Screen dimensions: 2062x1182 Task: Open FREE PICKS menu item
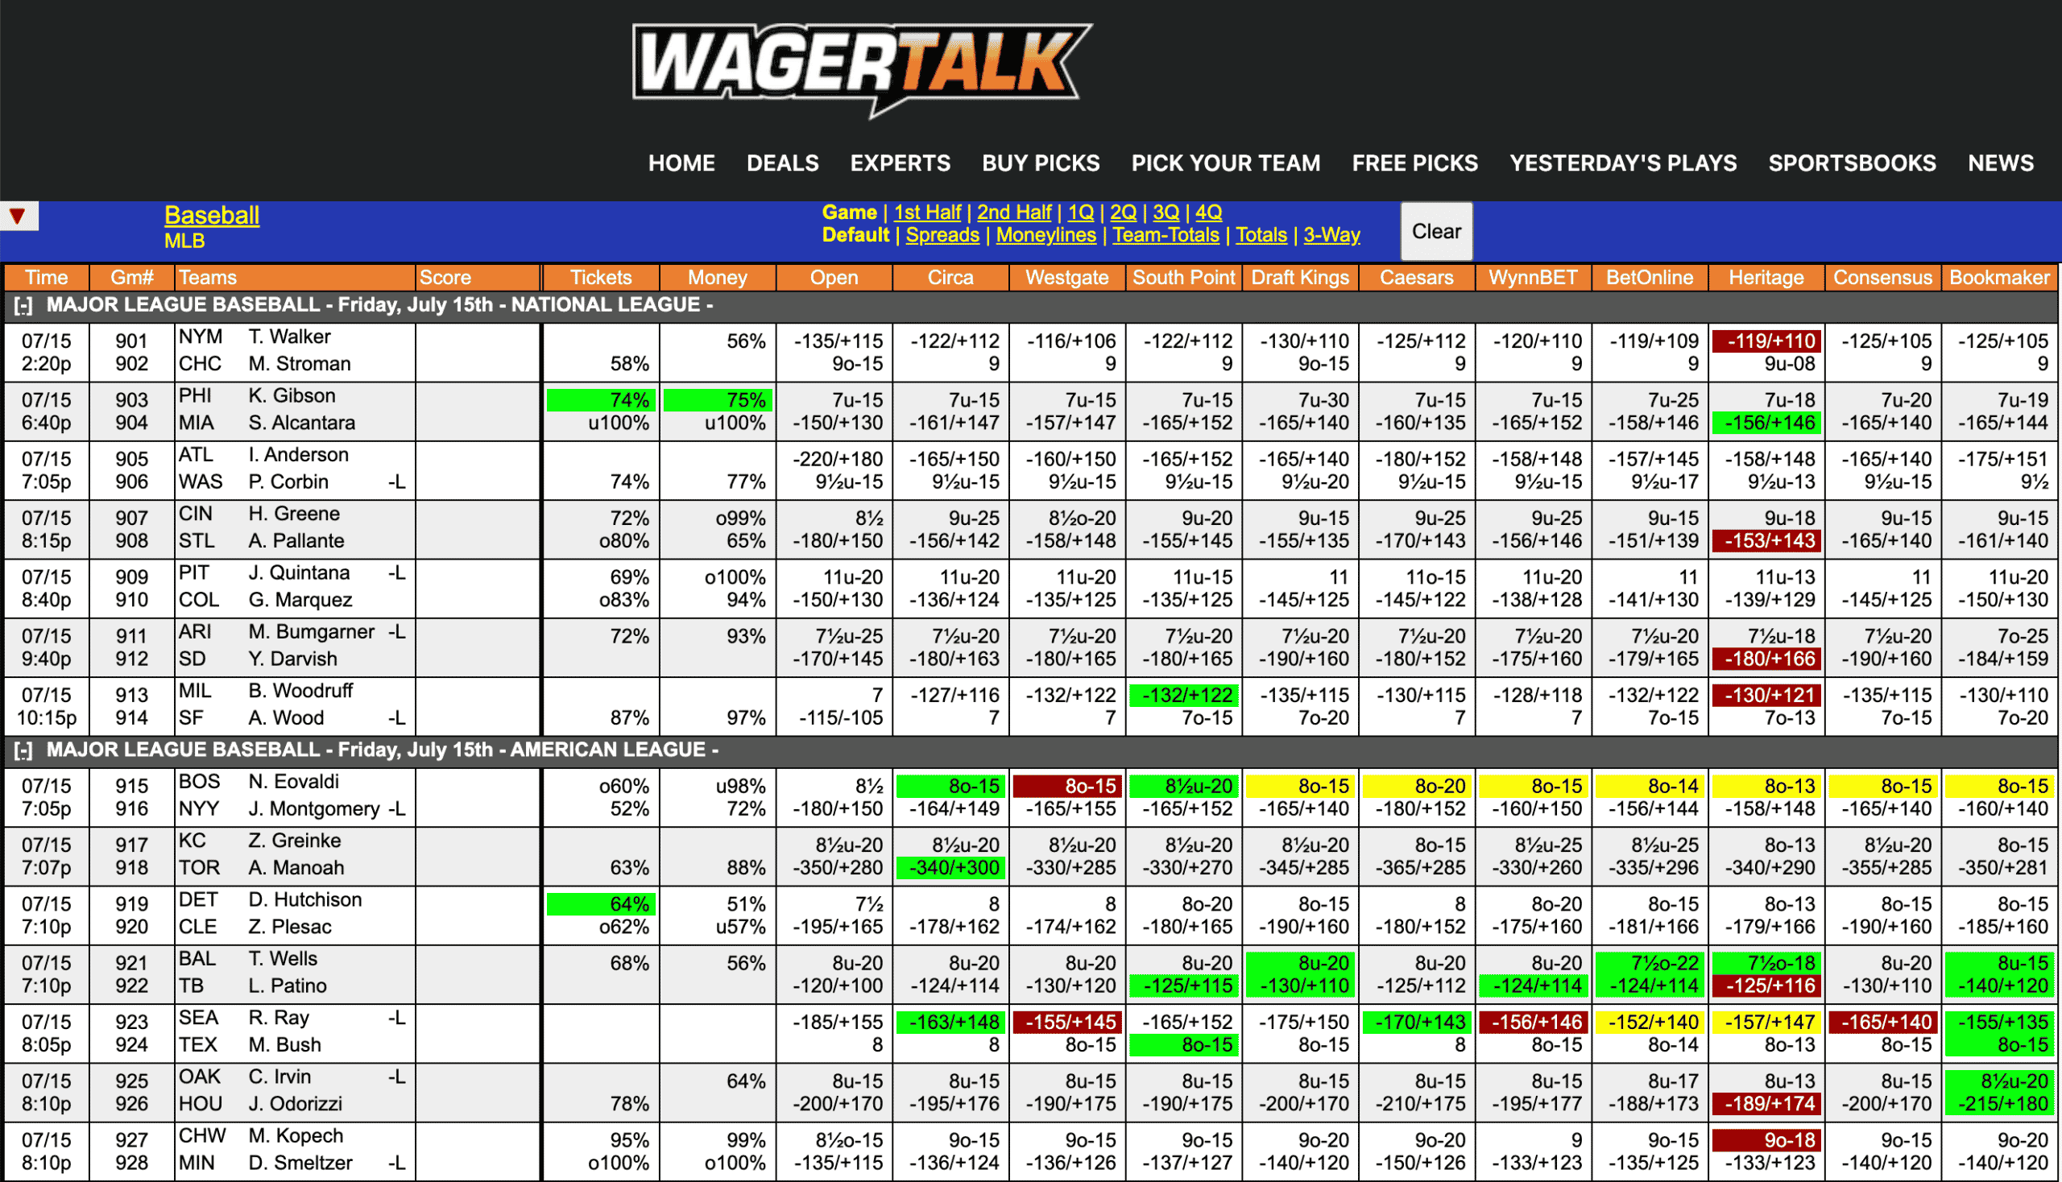point(1414,163)
